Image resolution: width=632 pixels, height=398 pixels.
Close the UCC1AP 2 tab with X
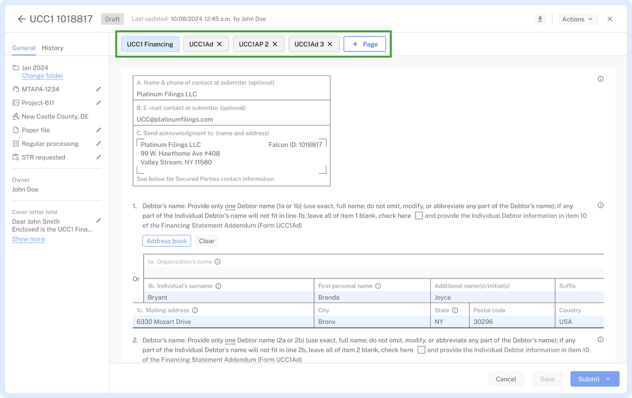point(275,44)
